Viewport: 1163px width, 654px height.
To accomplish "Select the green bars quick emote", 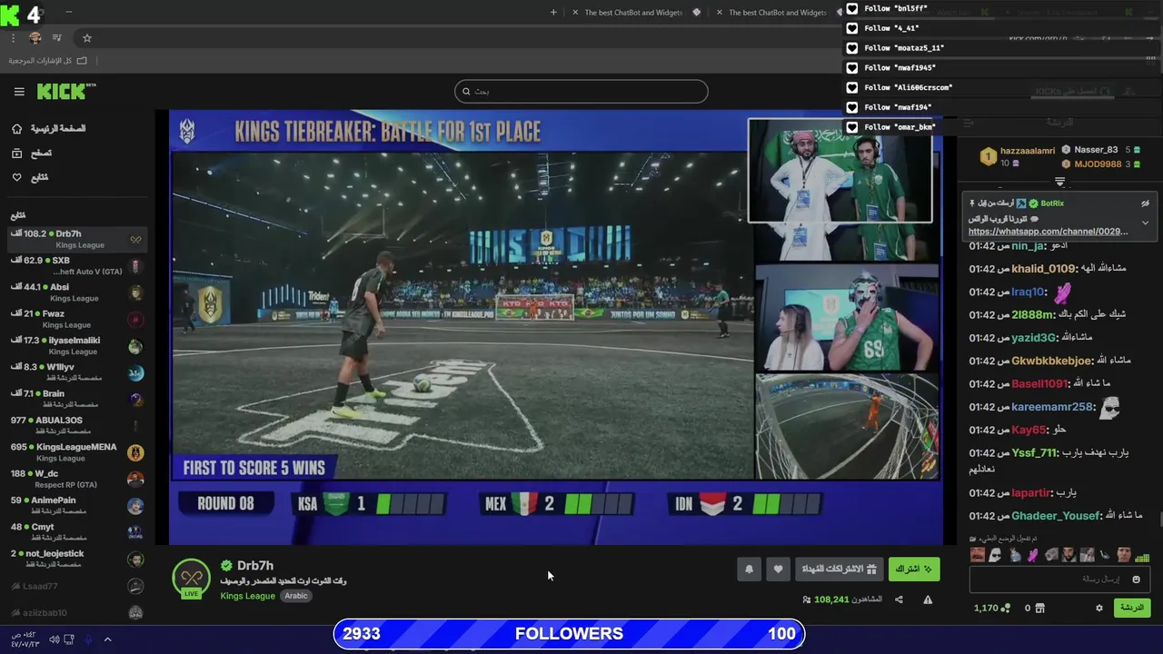I will point(1142,556).
